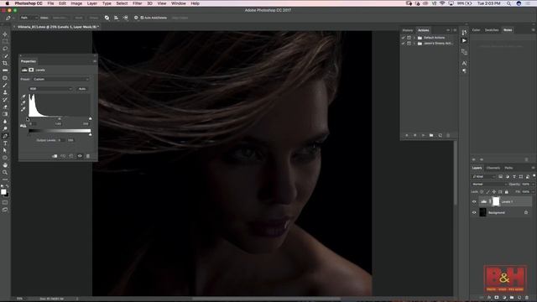Pick the gray point eyedropper in Levels
The image size is (537, 302).
pos(23,103)
